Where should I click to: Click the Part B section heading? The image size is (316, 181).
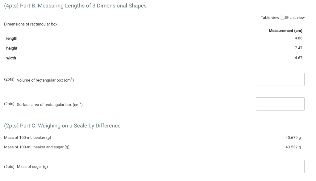75,6
